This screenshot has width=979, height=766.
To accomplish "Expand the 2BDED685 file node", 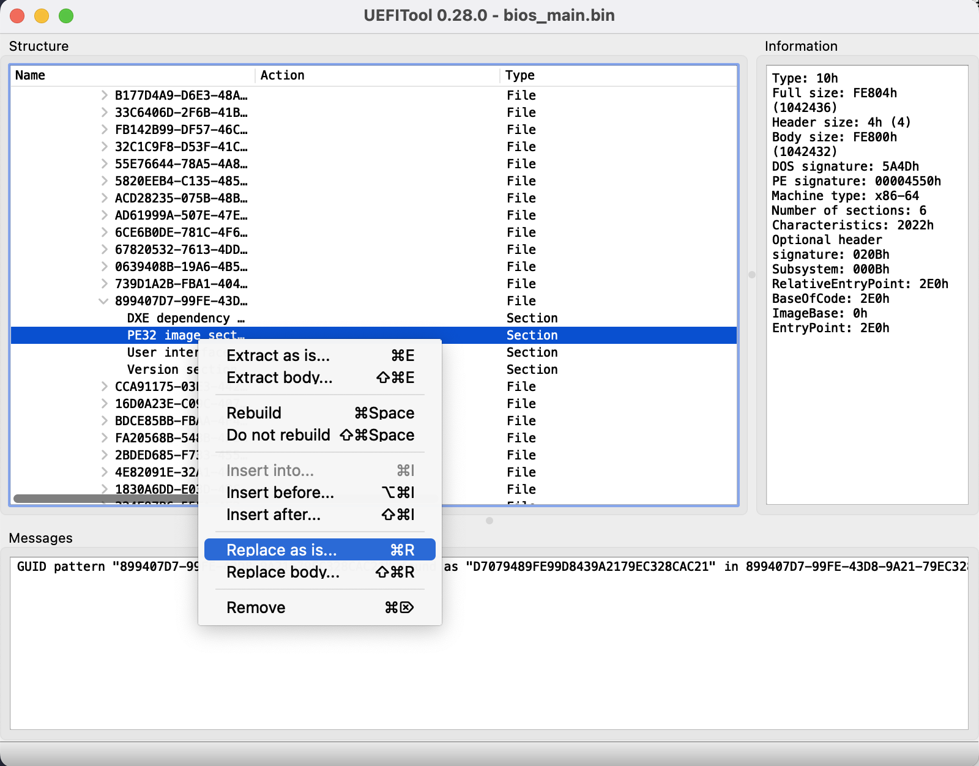I will (105, 455).
